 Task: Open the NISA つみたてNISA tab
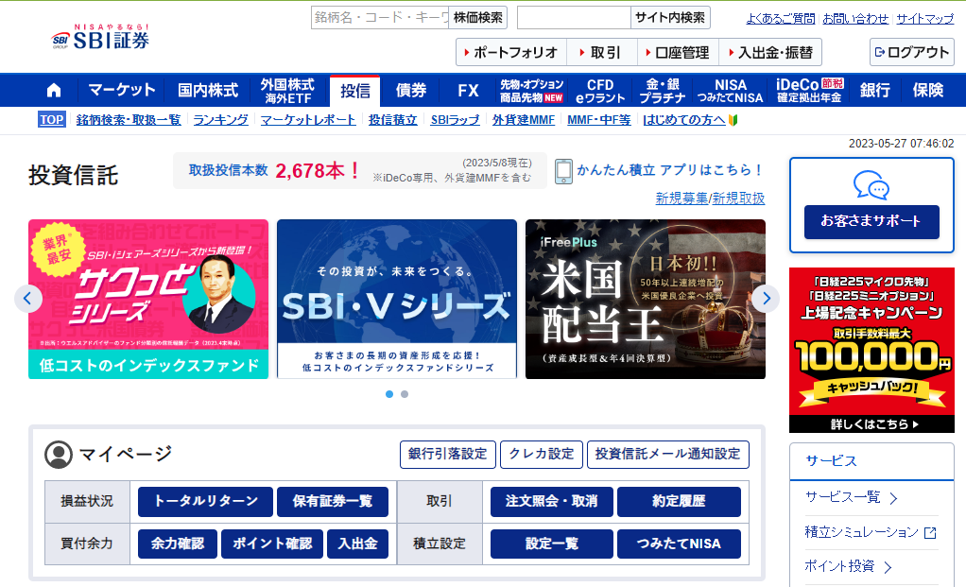[x=730, y=91]
